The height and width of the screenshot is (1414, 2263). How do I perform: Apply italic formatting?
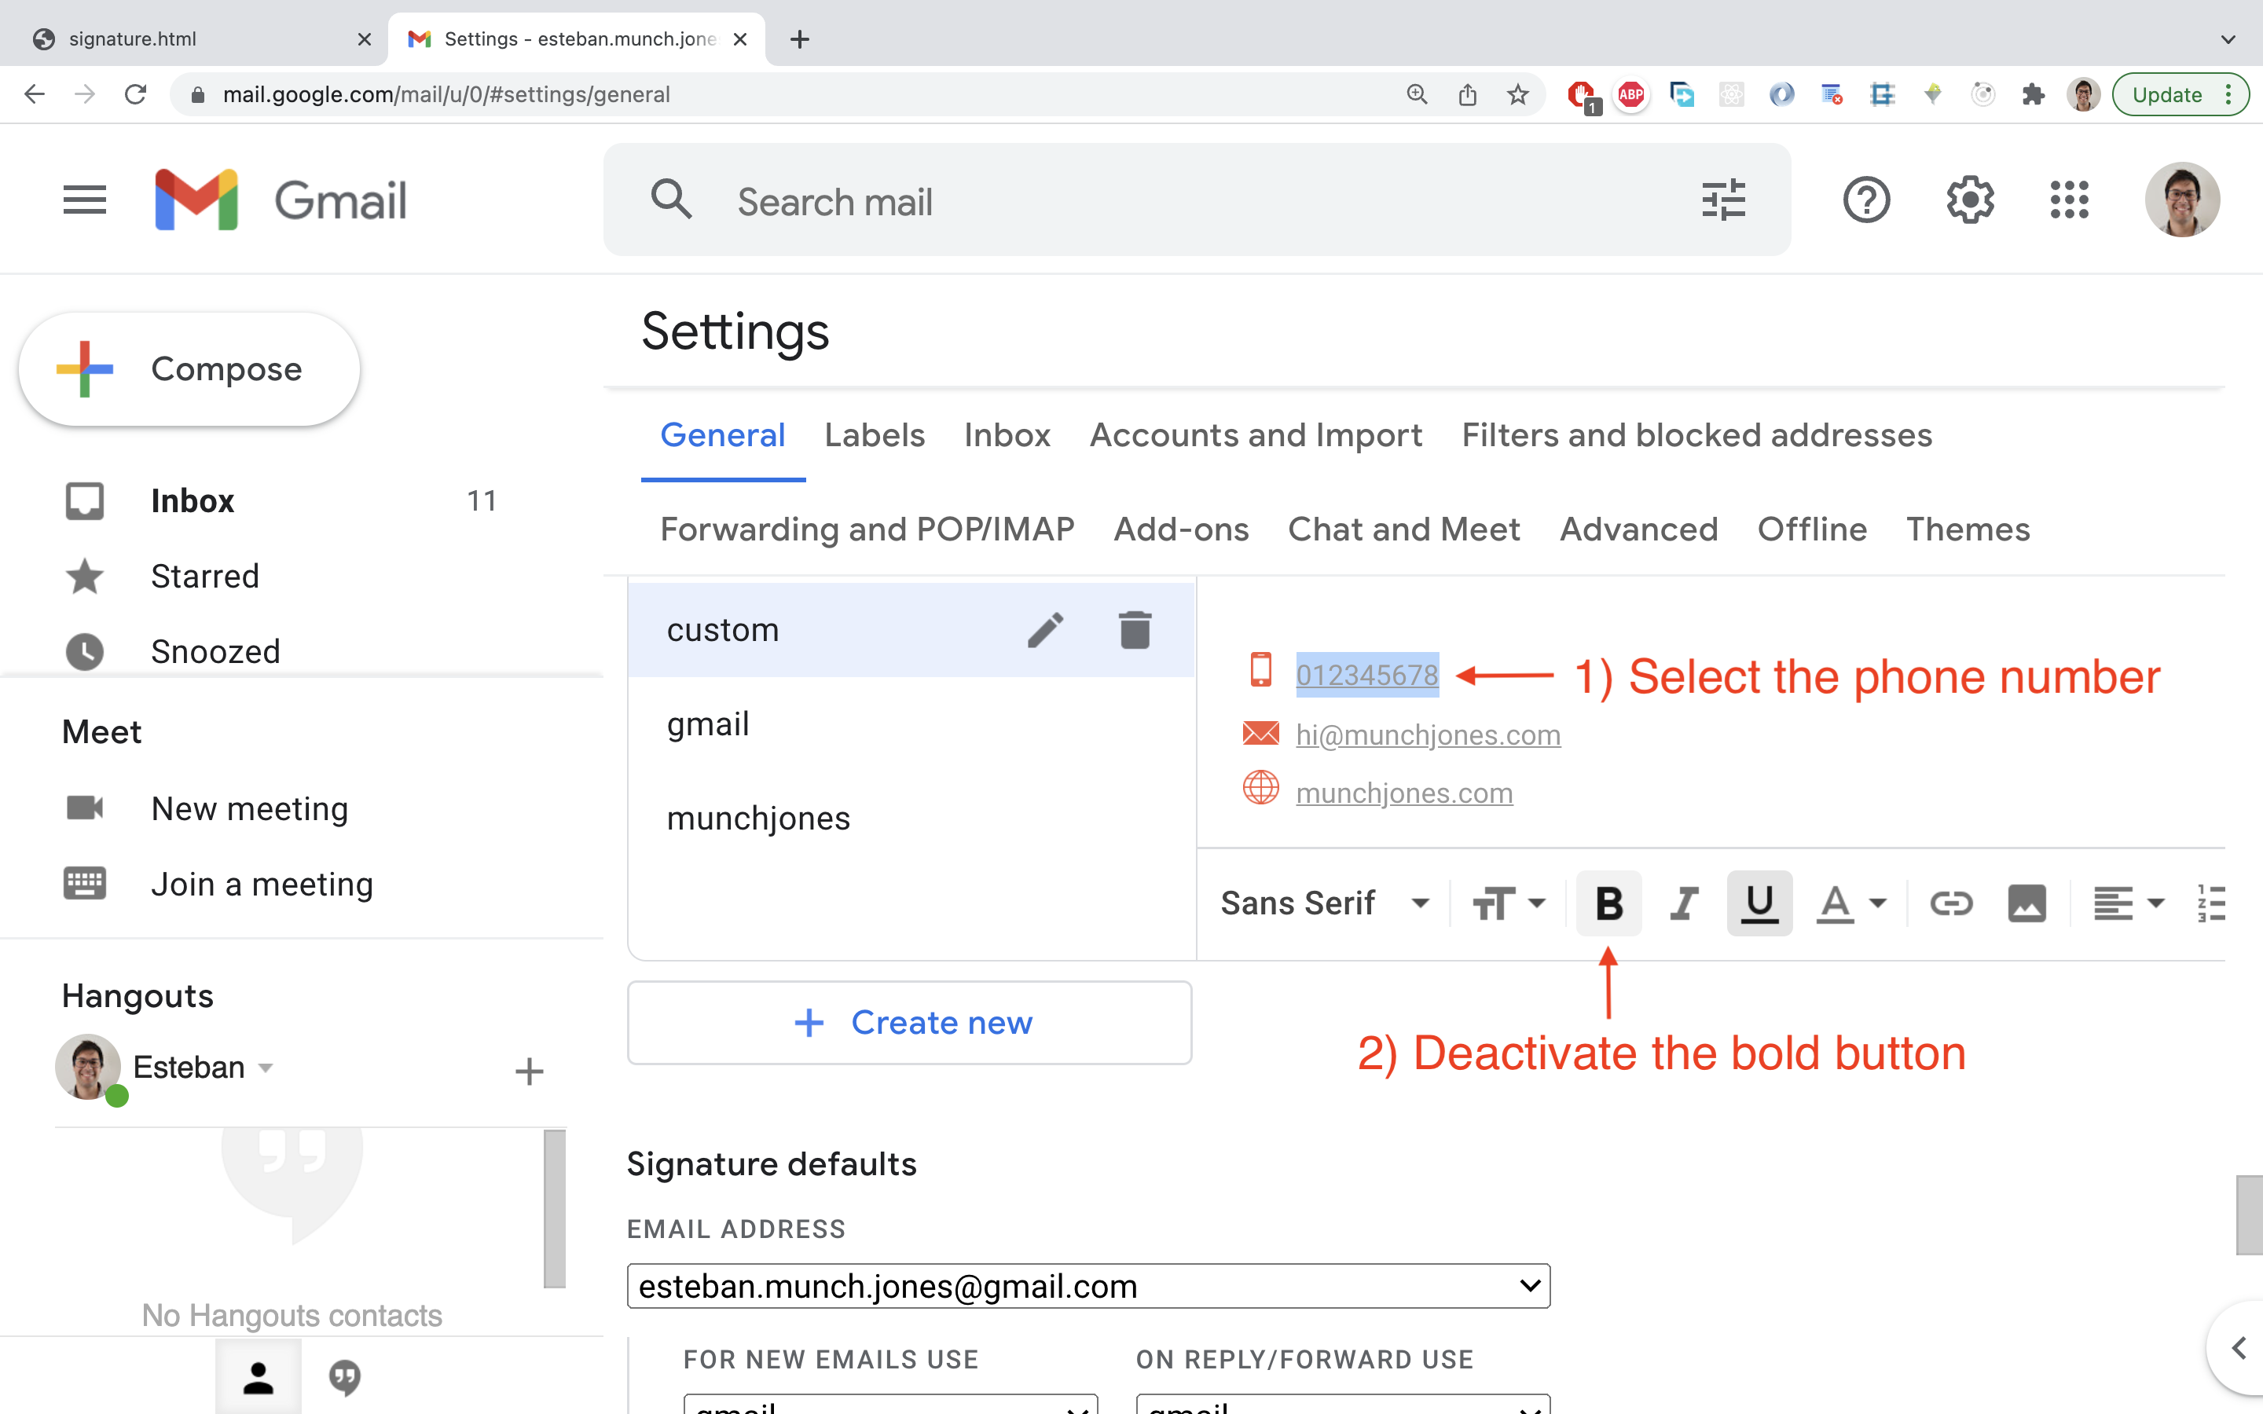(x=1682, y=903)
